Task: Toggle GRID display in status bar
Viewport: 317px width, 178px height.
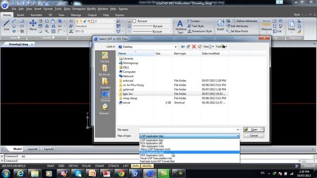Action: pyautogui.click(x=61, y=166)
